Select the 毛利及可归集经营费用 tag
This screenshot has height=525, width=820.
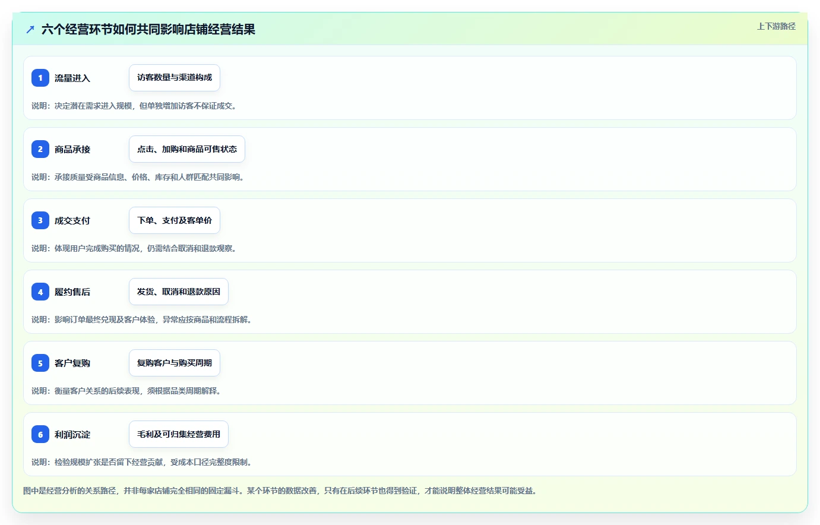tap(179, 434)
